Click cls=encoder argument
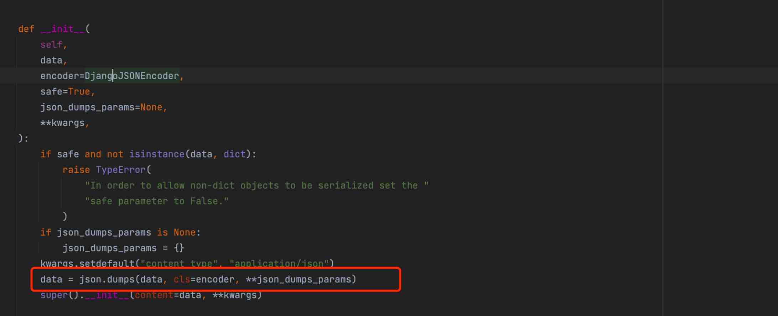This screenshot has width=778, height=316. click(x=204, y=279)
